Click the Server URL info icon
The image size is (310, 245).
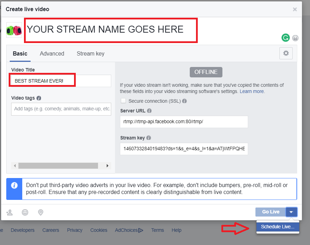pyautogui.click(x=149, y=111)
